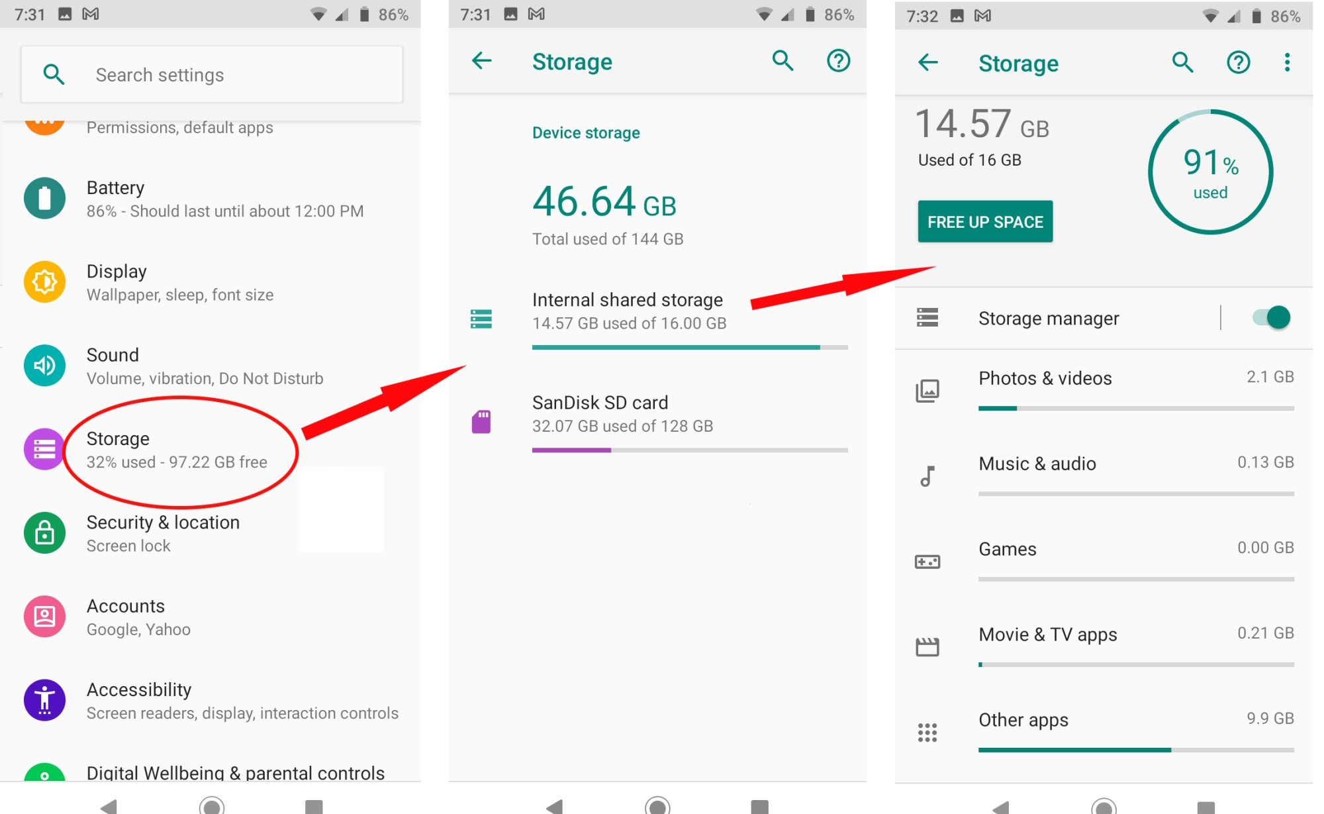1324x814 pixels.
Task: Open Security & location lock icon
Action: 44,533
